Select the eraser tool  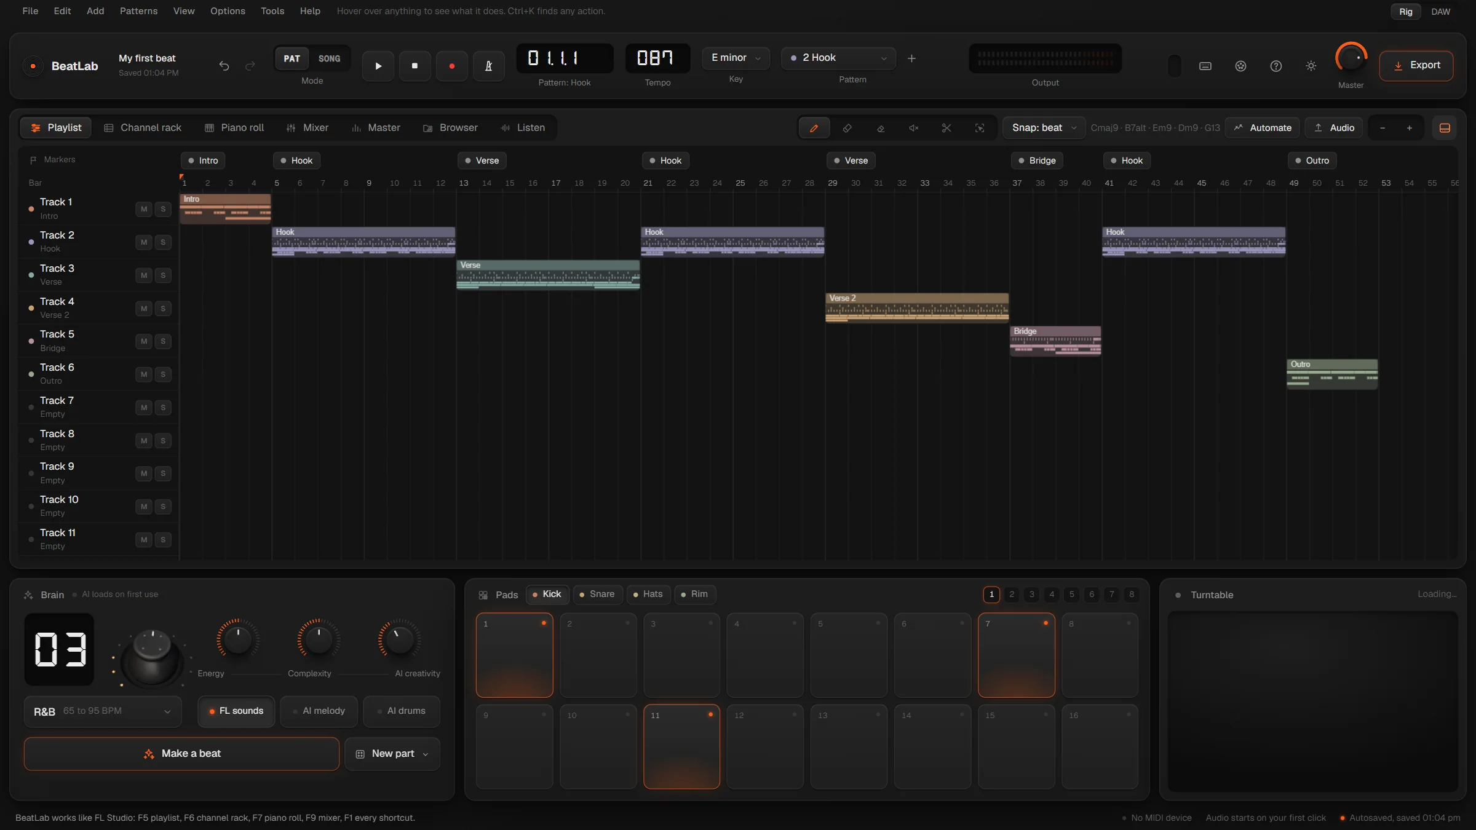(880, 128)
